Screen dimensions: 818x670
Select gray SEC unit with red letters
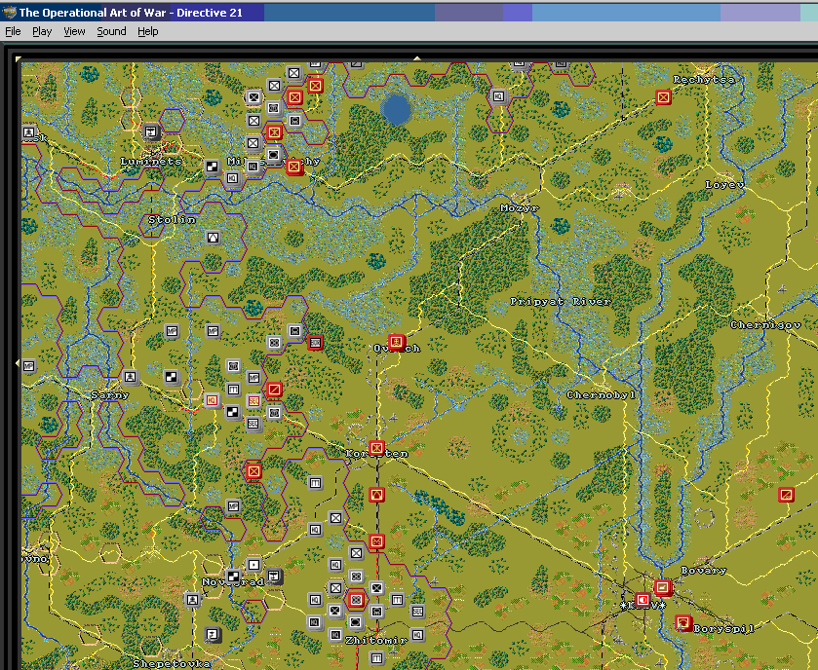point(253,400)
